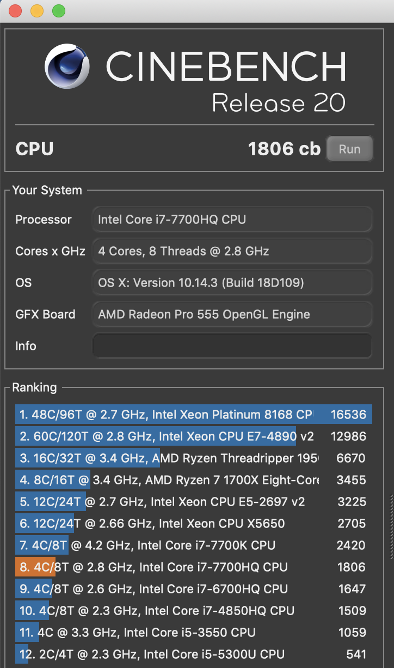Click the Processor name field
The height and width of the screenshot is (668, 394).
(232, 220)
